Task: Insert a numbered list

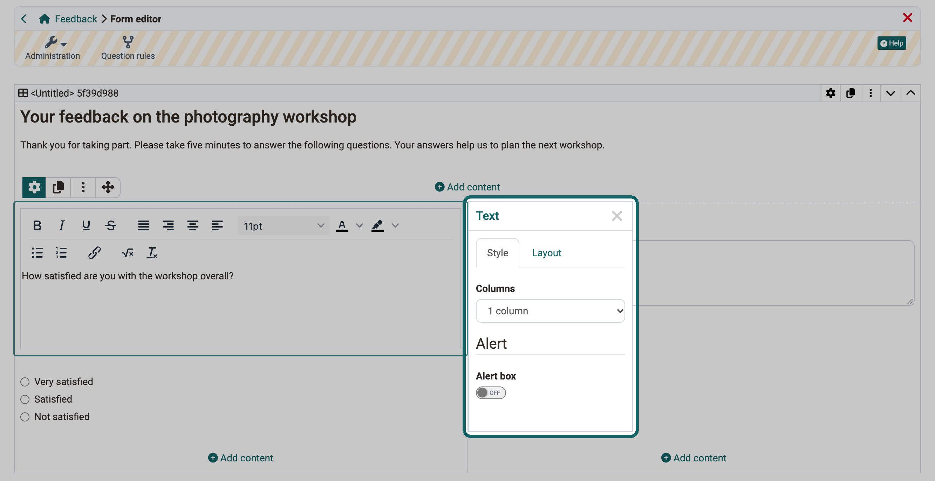Action: coord(61,253)
